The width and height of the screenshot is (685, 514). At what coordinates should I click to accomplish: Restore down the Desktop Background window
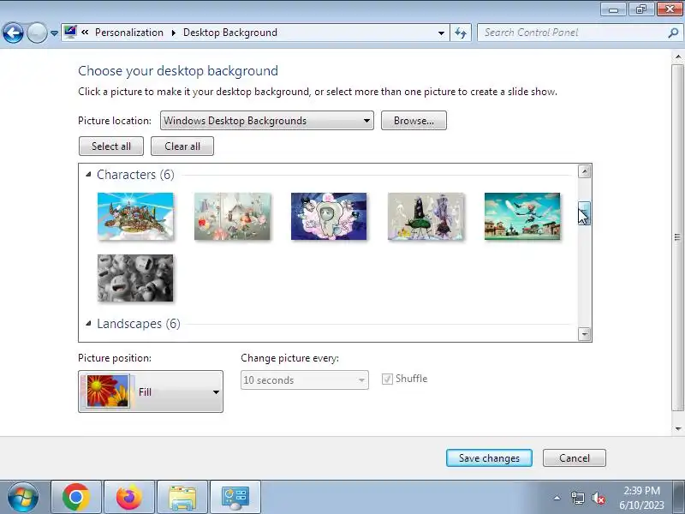point(640,9)
